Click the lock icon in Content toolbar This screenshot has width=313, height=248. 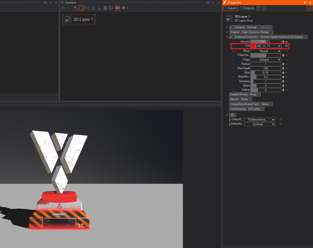(x=99, y=8)
